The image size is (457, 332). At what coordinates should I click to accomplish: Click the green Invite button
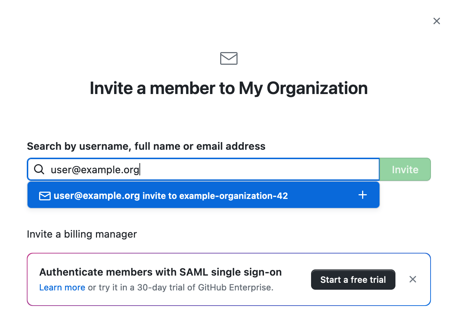pos(405,169)
